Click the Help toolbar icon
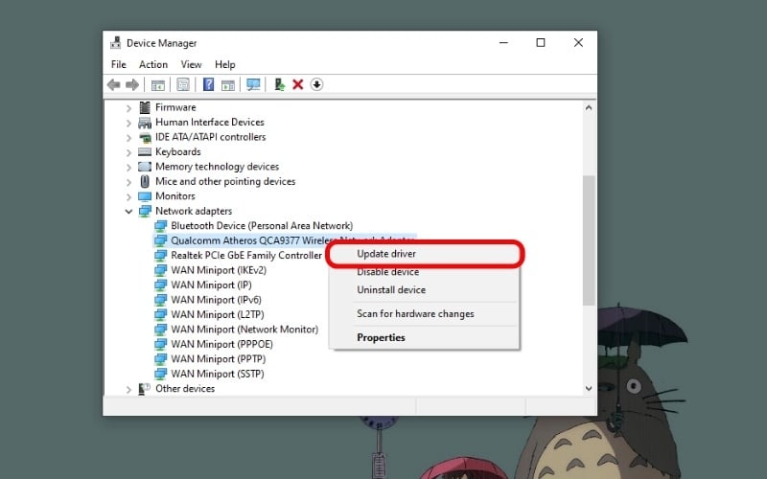Image resolution: width=767 pixels, height=479 pixels. (208, 84)
